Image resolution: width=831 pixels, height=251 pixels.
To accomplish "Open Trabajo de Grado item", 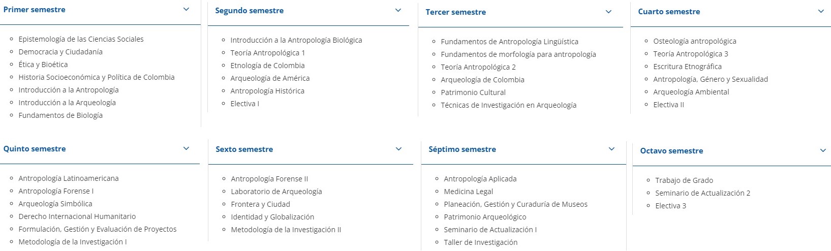I will coord(684,180).
